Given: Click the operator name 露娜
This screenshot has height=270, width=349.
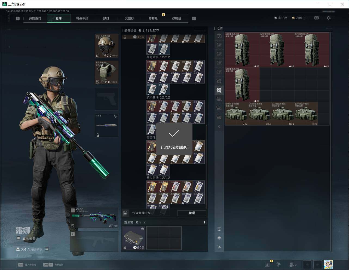Looking at the screenshot, I should point(23,230).
